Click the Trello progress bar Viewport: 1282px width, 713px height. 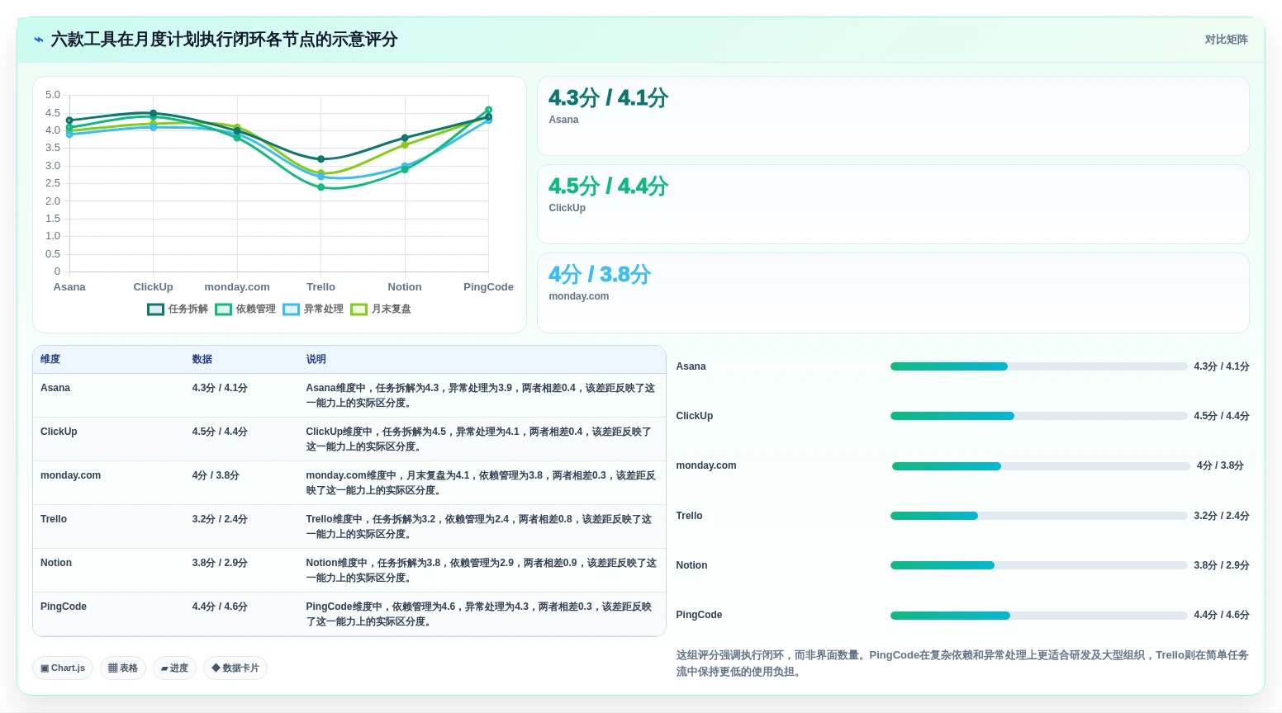point(1038,516)
